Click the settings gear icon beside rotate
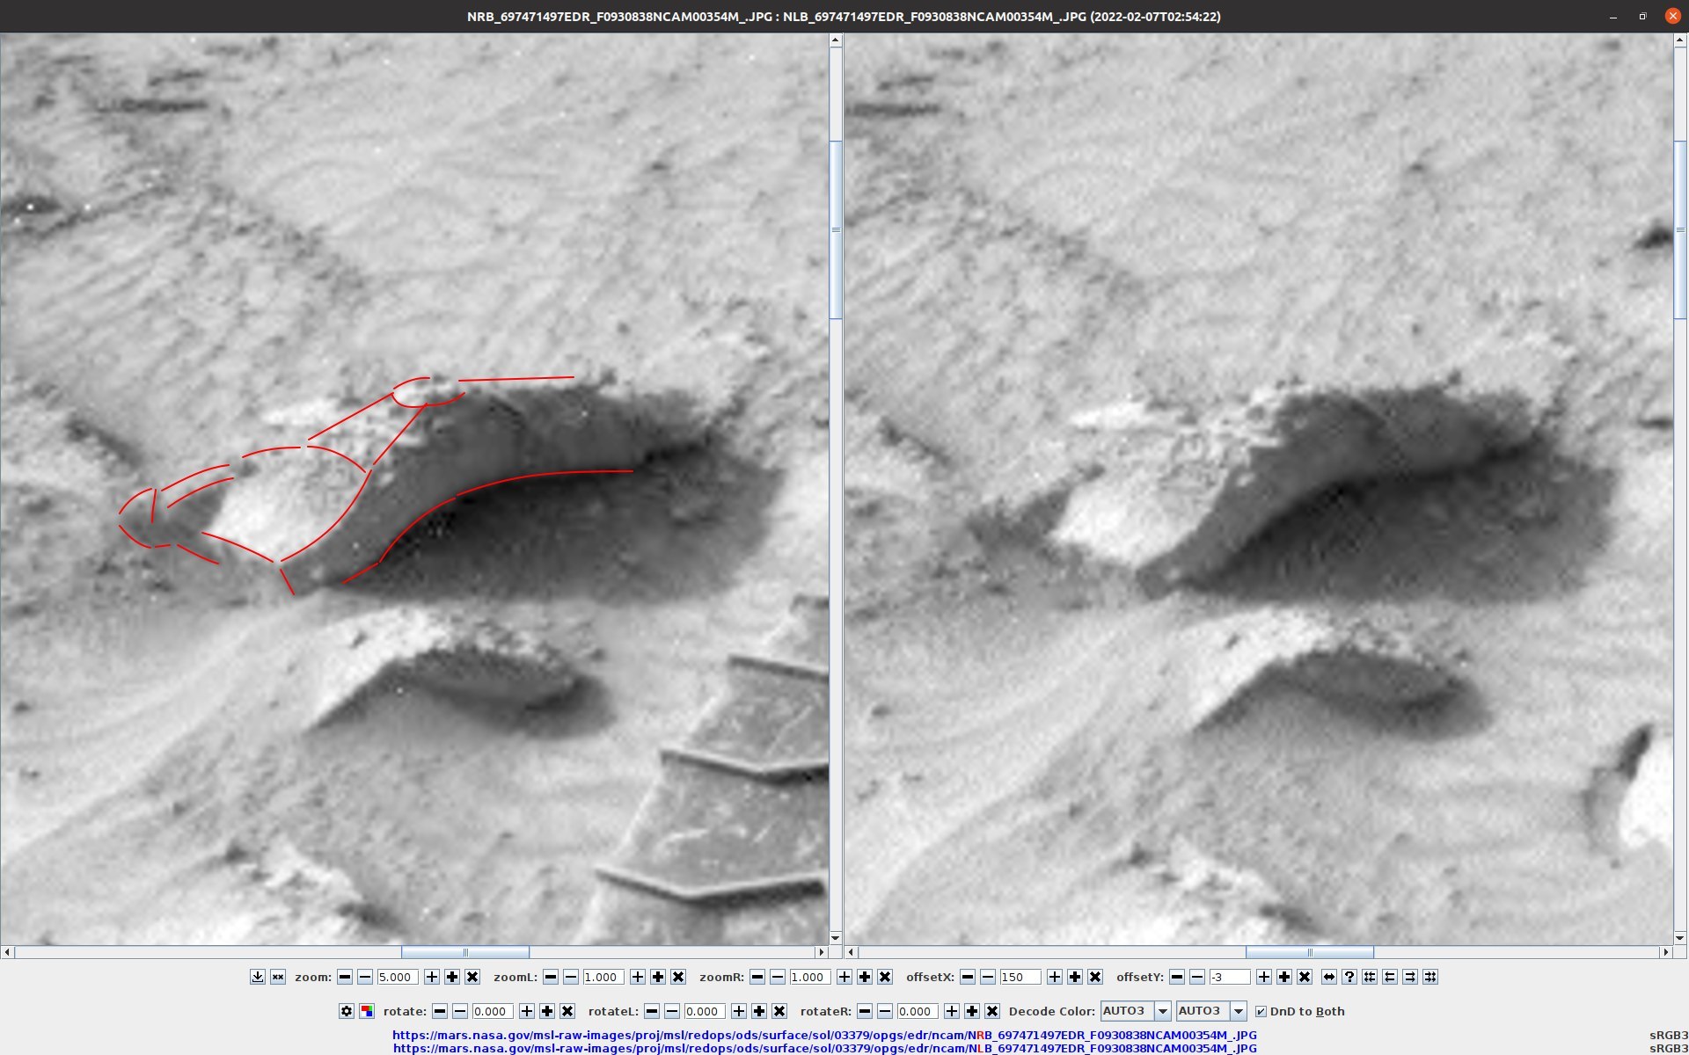 (x=347, y=1011)
